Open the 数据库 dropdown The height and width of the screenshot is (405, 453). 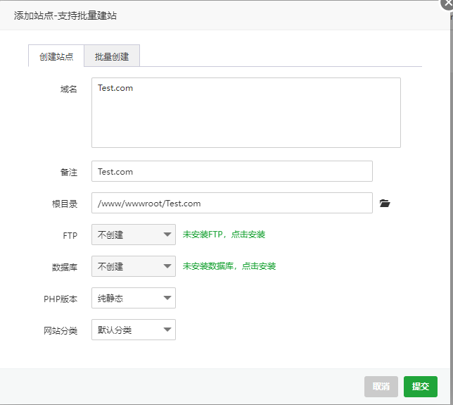tap(134, 266)
